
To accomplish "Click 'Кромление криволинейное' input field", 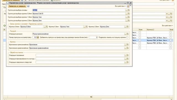I will [77, 48].
